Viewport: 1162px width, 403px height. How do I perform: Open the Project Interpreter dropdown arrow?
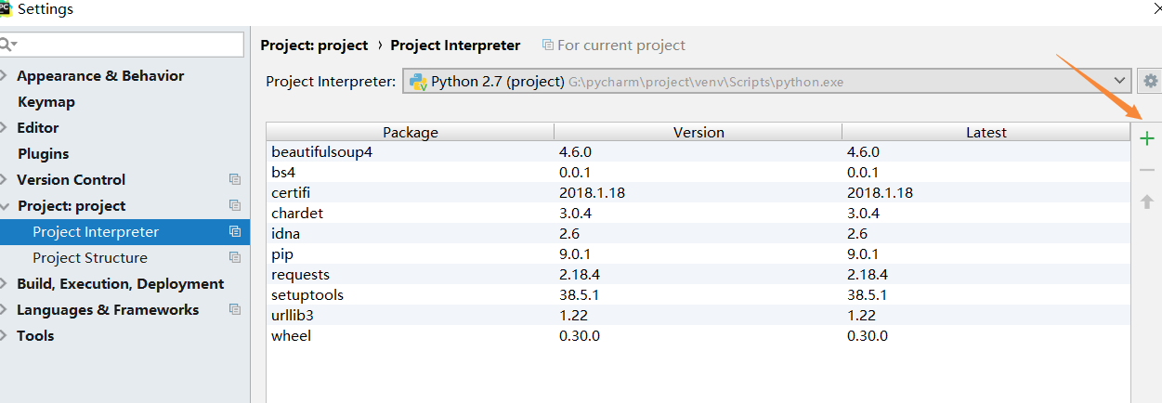(x=1119, y=81)
